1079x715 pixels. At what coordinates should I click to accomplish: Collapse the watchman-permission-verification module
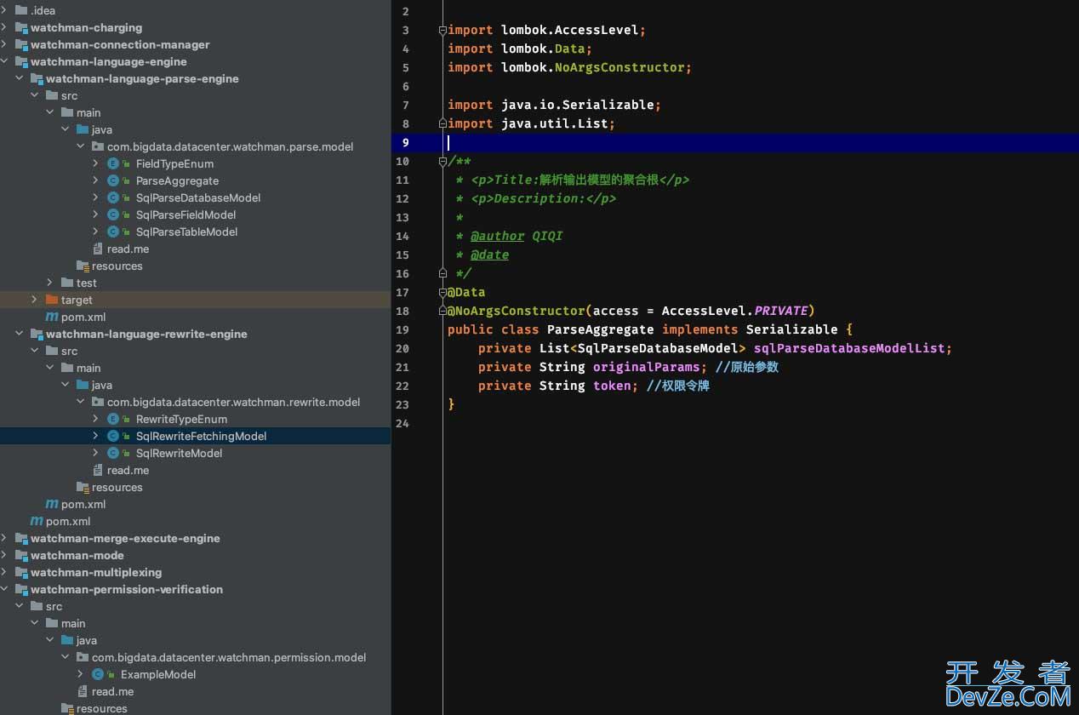click(x=4, y=589)
